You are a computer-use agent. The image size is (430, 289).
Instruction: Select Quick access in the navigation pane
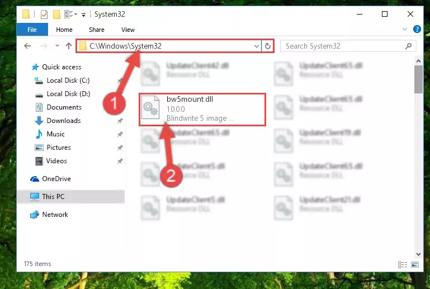(x=62, y=67)
